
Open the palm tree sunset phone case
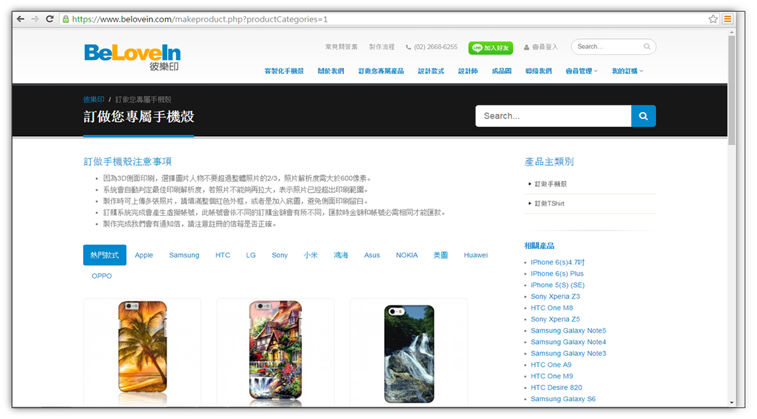pos(143,352)
